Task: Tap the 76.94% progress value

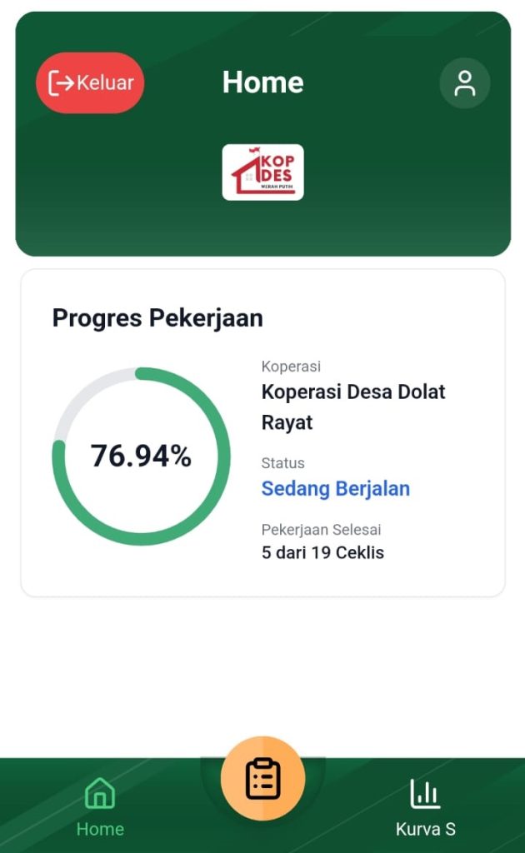Action: (x=141, y=456)
